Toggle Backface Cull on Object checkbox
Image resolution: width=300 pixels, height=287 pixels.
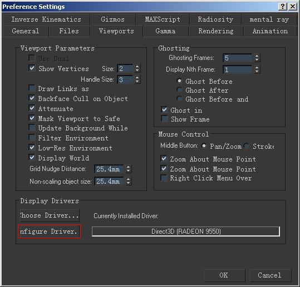pos(32,98)
